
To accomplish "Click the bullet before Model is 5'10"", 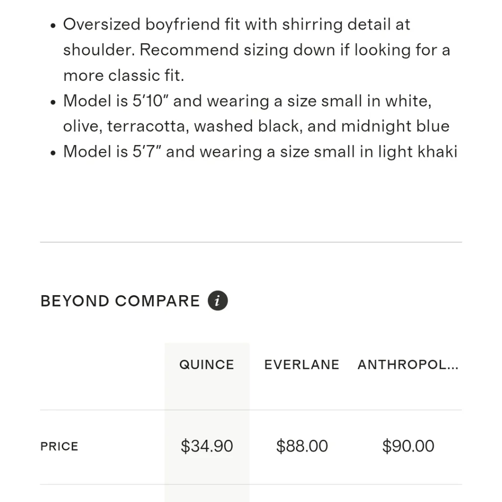I will pyautogui.click(x=53, y=102).
